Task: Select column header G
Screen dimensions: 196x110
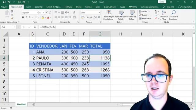Action: click(100, 34)
